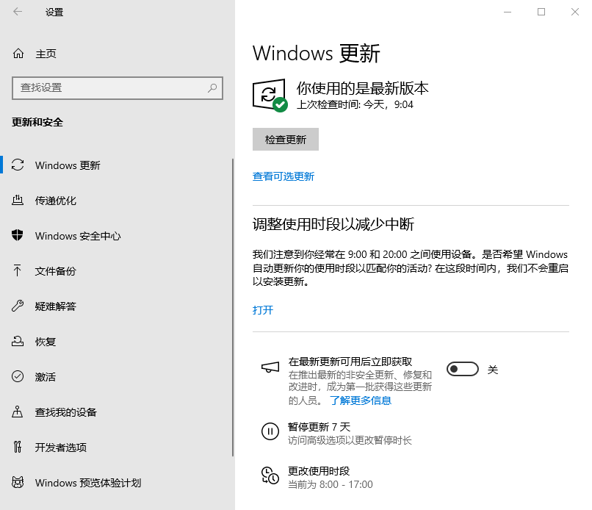Click the Windows 预览体验计划 cat icon
Viewport: 592px width, 510px height.
[x=18, y=482]
